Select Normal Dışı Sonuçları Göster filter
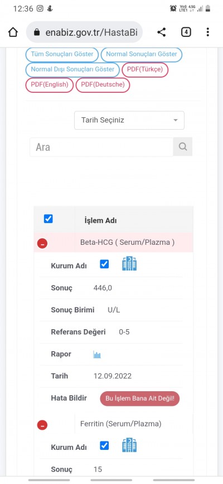Viewport: 223px width, 484px height. pyautogui.click(x=72, y=70)
